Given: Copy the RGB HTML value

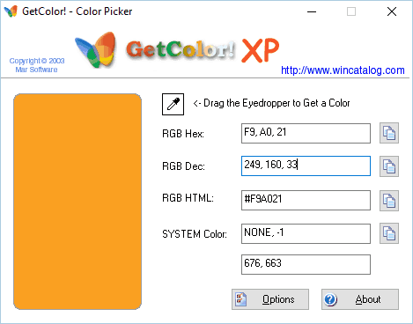Looking at the screenshot, I should tap(389, 201).
